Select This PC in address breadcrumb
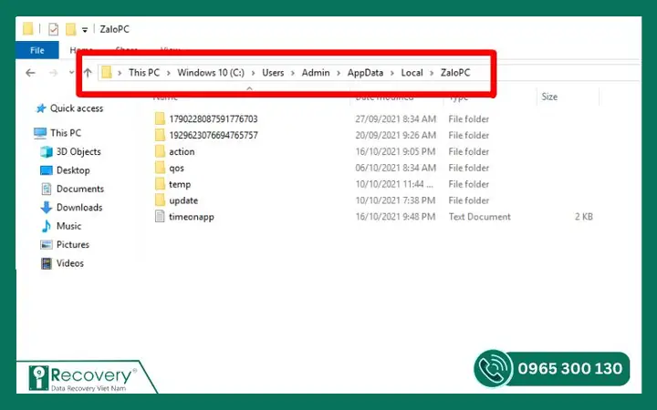657x410 pixels. pyautogui.click(x=144, y=72)
